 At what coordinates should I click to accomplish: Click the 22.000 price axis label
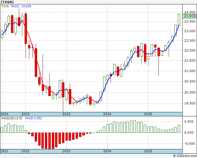point(190,50)
